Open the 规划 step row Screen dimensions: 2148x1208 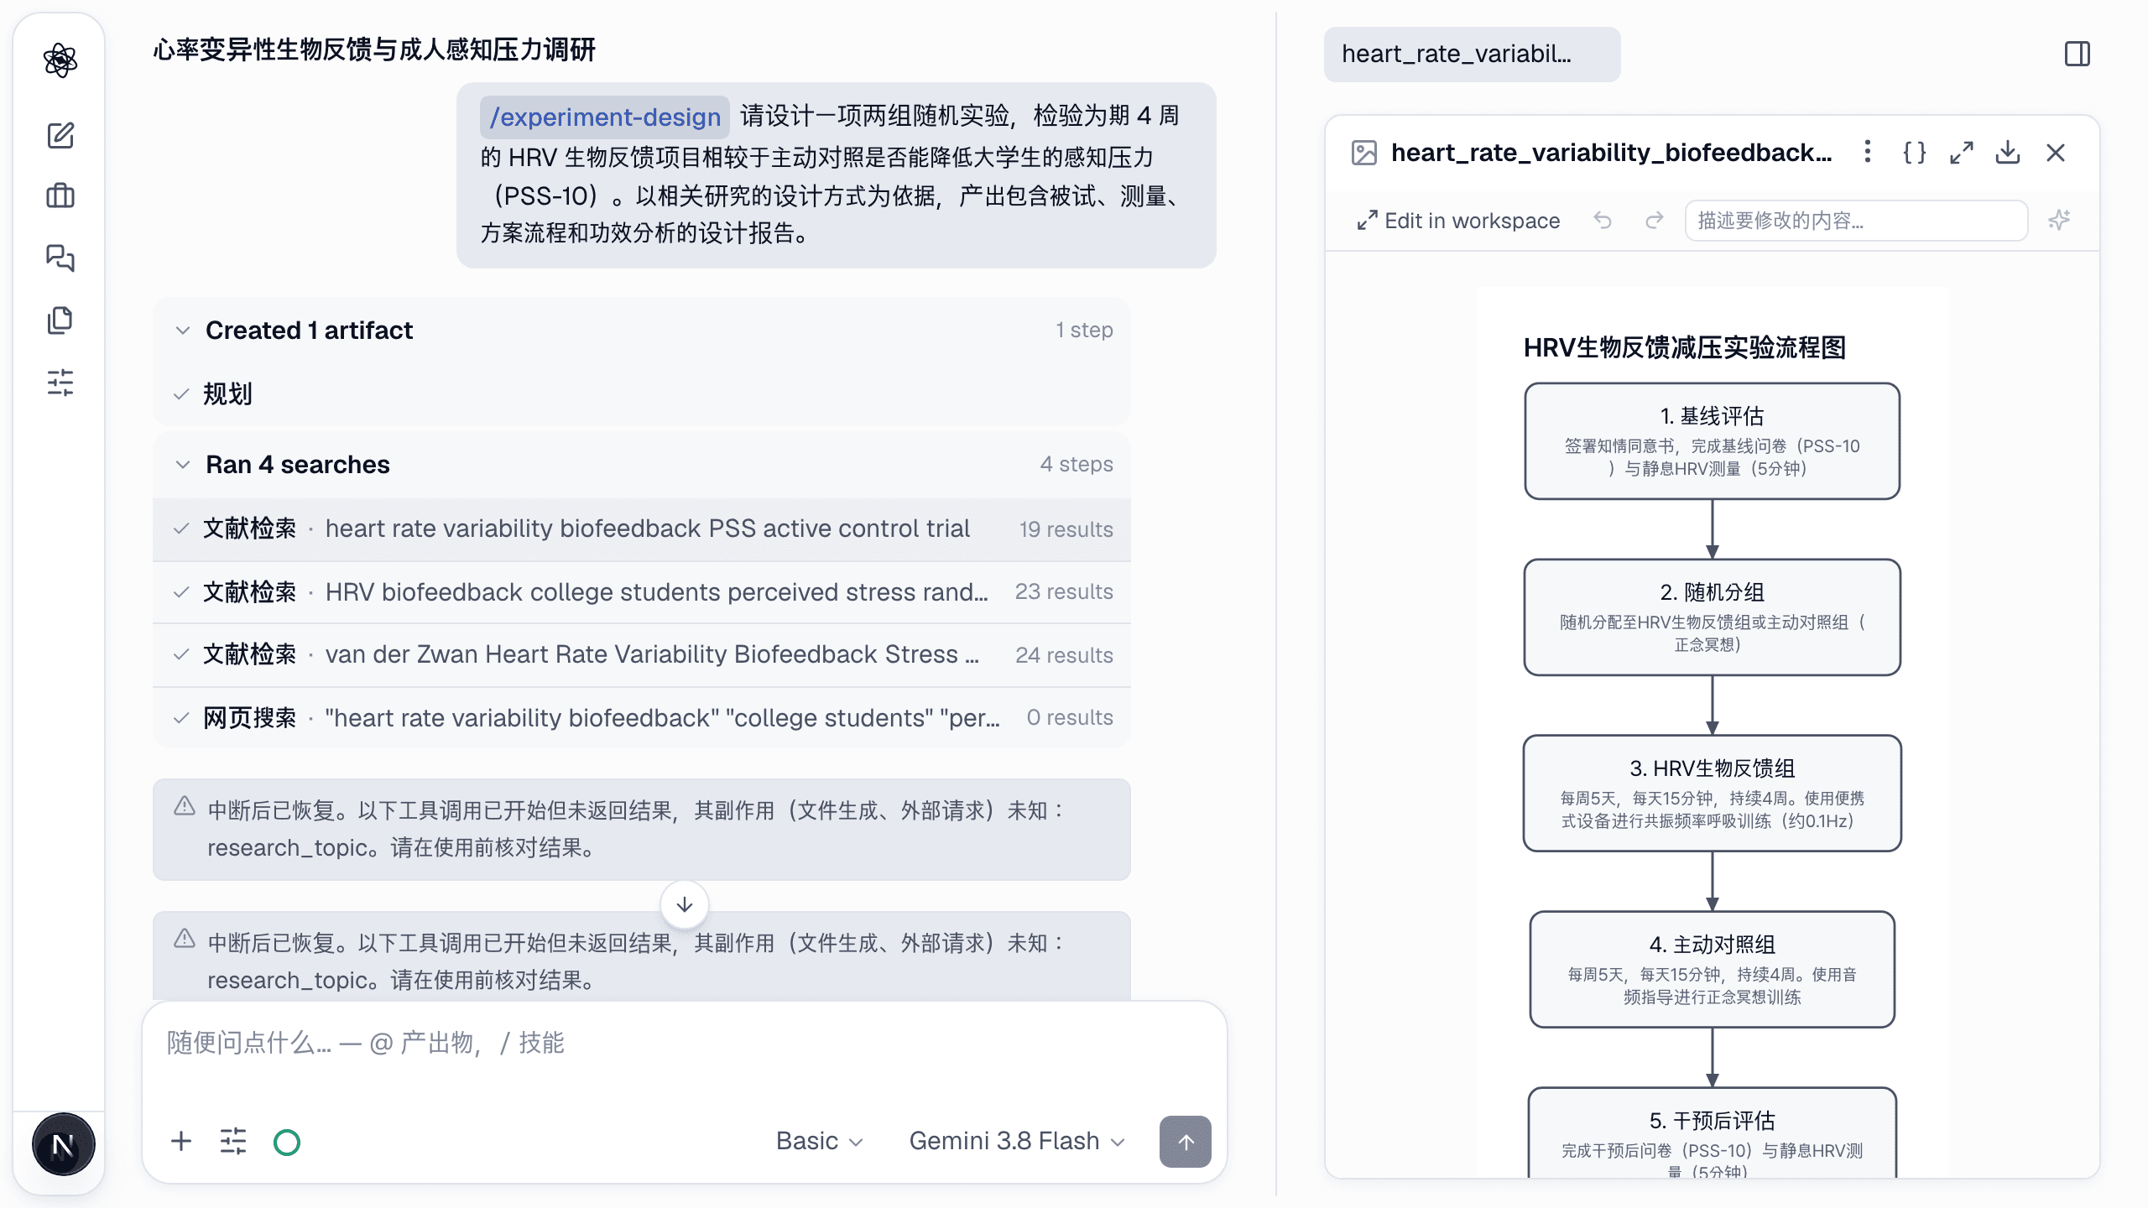point(642,393)
